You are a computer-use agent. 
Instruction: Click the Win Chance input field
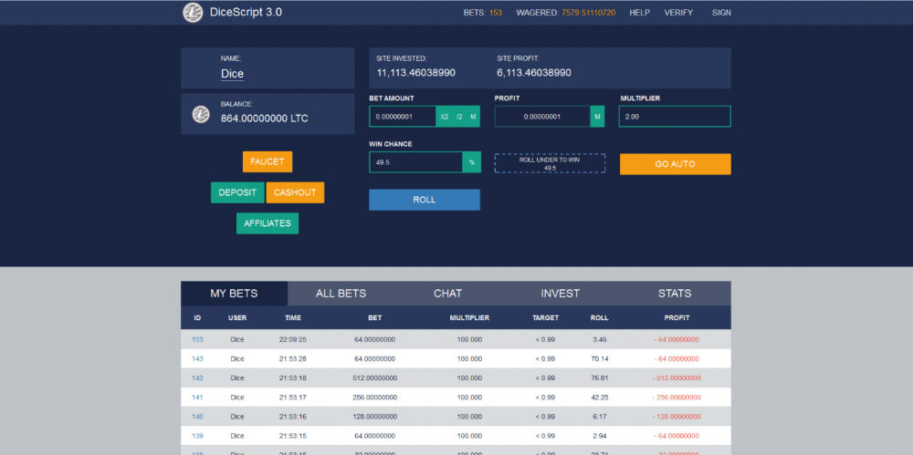pyautogui.click(x=415, y=162)
